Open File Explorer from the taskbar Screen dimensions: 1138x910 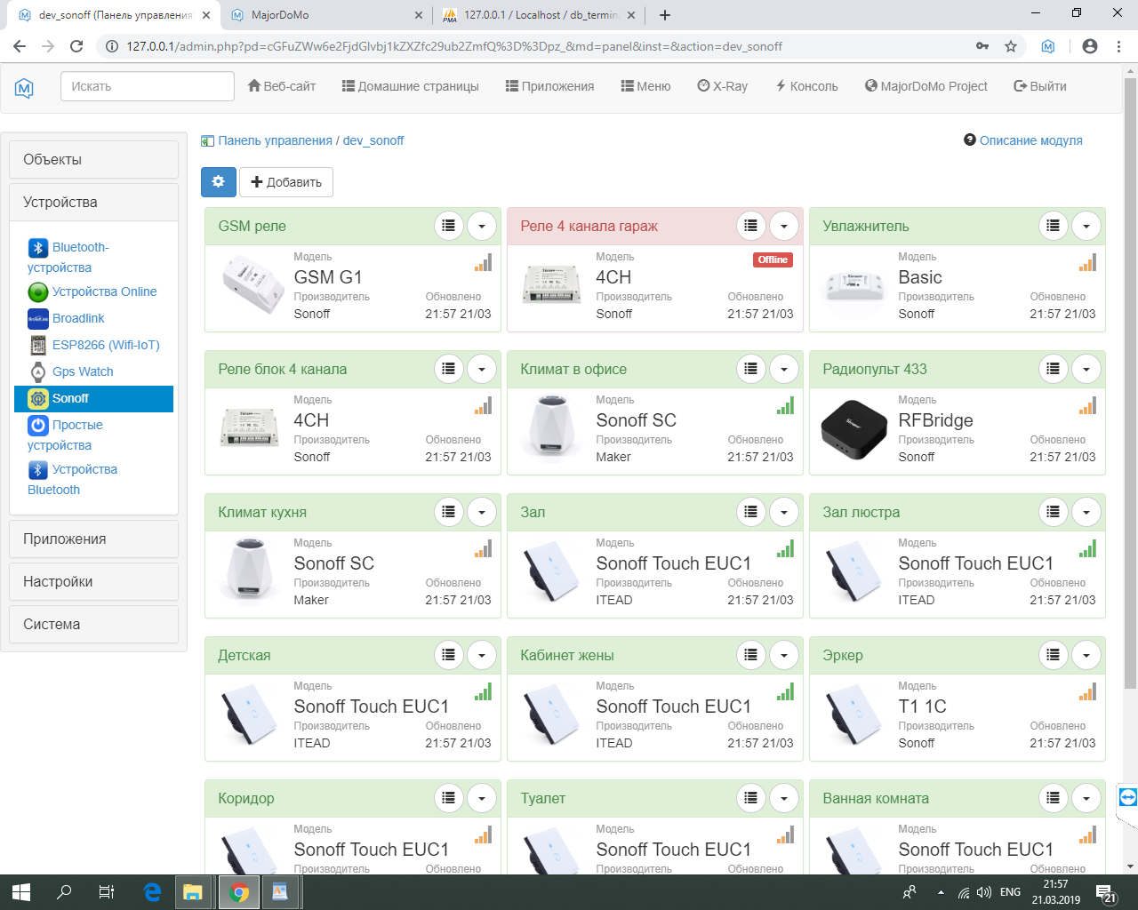point(194,892)
